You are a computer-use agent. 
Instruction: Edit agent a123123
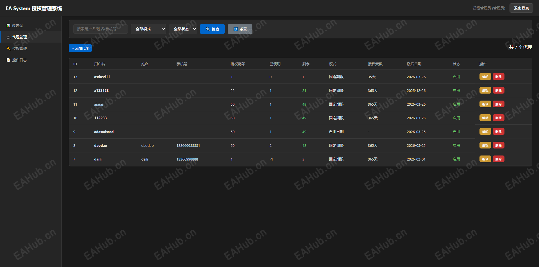(x=485, y=90)
